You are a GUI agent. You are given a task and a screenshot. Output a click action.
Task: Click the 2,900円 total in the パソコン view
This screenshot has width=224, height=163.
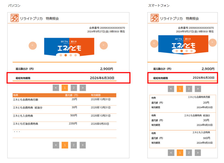(106, 69)
